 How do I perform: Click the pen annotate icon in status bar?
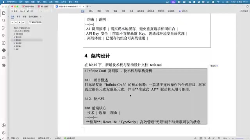click(213, 138)
